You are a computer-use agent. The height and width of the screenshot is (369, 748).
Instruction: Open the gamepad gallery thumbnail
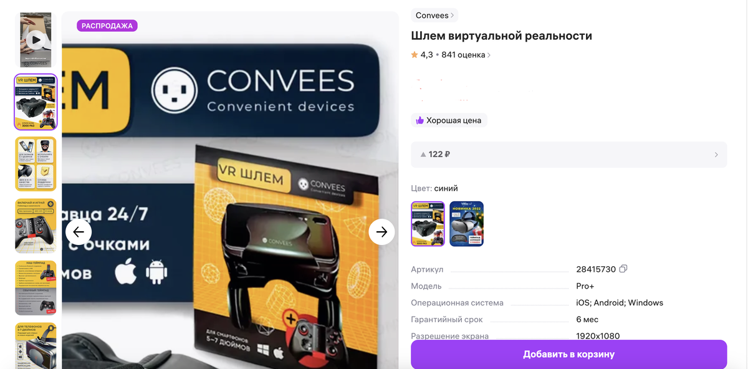[x=36, y=226]
